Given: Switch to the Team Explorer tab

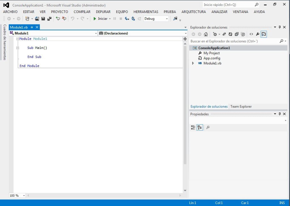Looking at the screenshot, I should pos(241,107).
